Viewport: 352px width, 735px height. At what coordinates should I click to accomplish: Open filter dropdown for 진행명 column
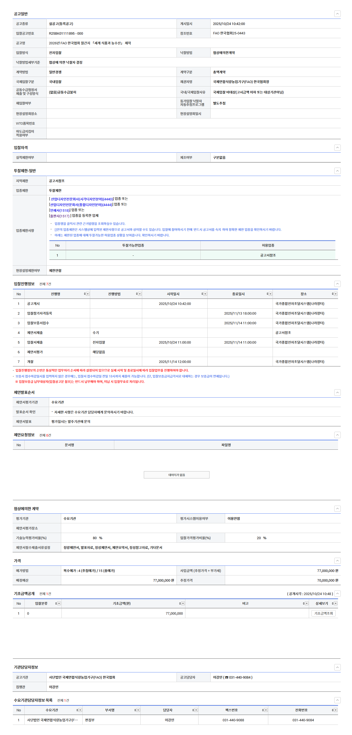88,294
